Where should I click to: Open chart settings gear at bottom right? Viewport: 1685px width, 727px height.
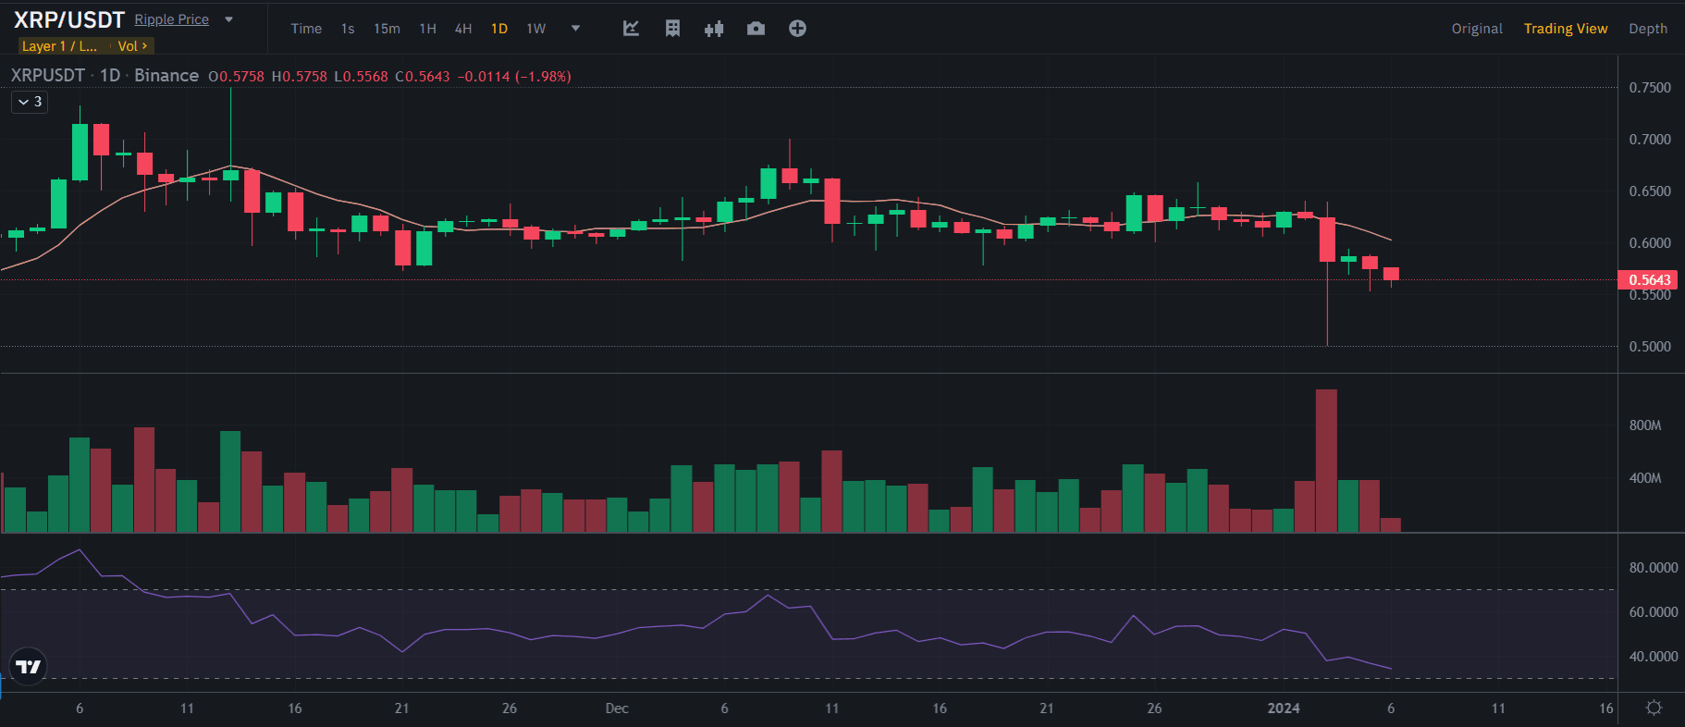(x=1654, y=708)
